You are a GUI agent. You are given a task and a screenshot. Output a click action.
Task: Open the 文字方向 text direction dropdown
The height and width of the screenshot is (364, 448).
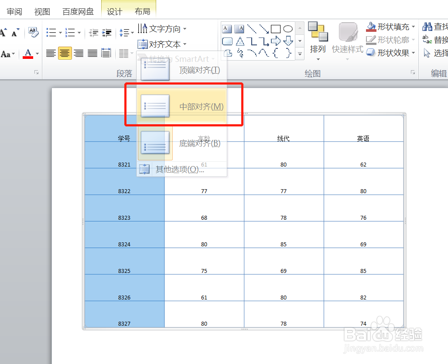162,28
